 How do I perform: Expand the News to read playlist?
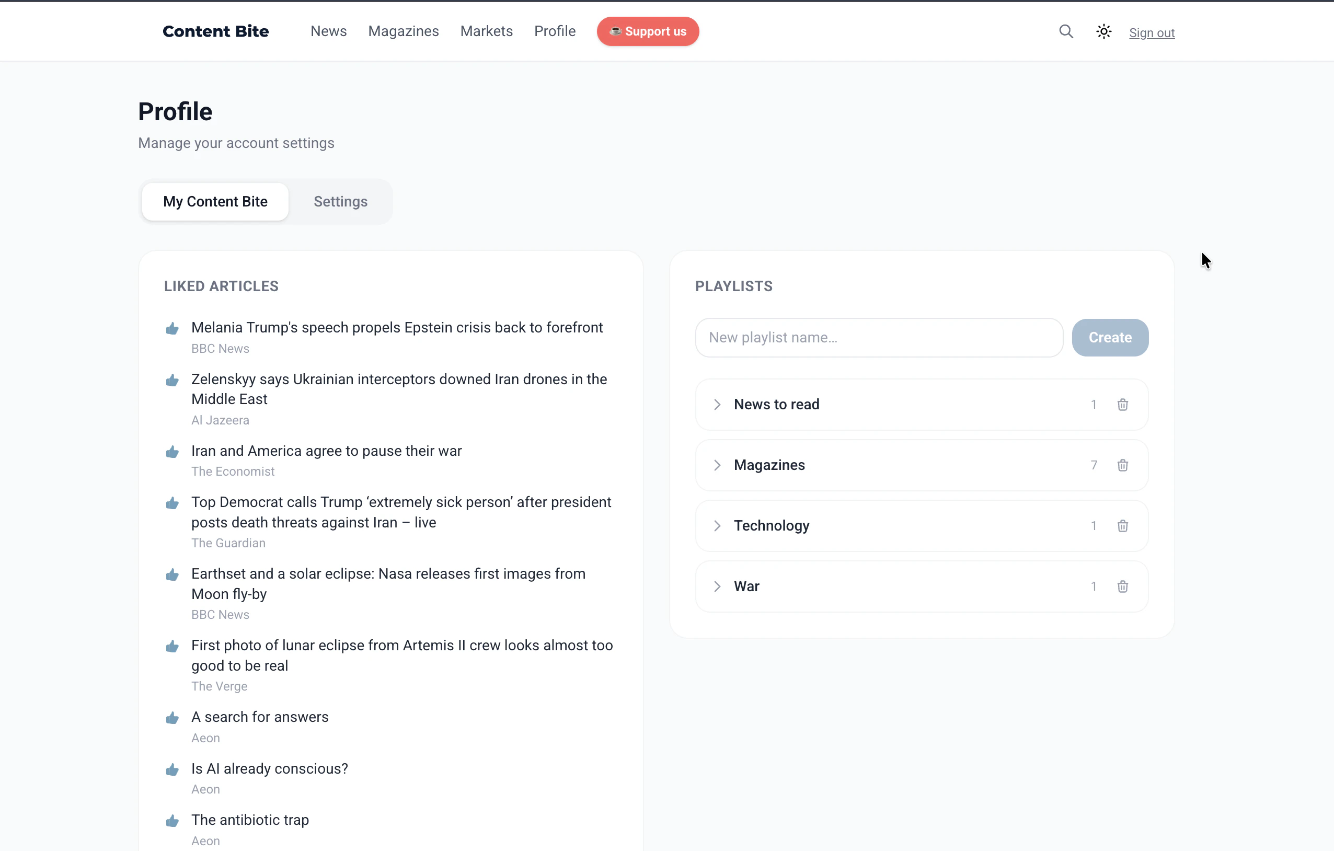[717, 405]
